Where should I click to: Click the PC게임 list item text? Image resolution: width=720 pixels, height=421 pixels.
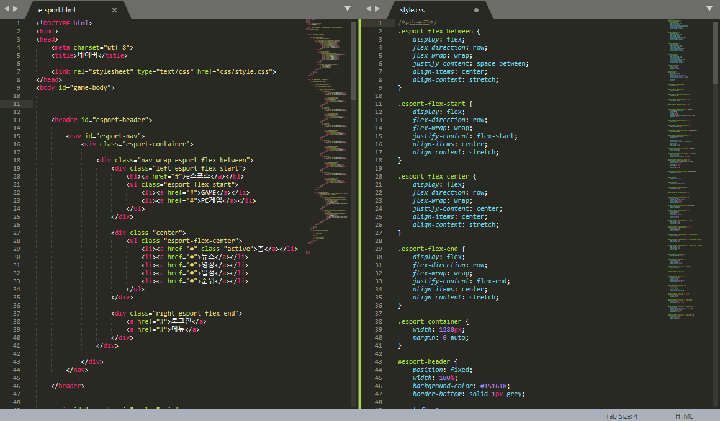tap(212, 201)
